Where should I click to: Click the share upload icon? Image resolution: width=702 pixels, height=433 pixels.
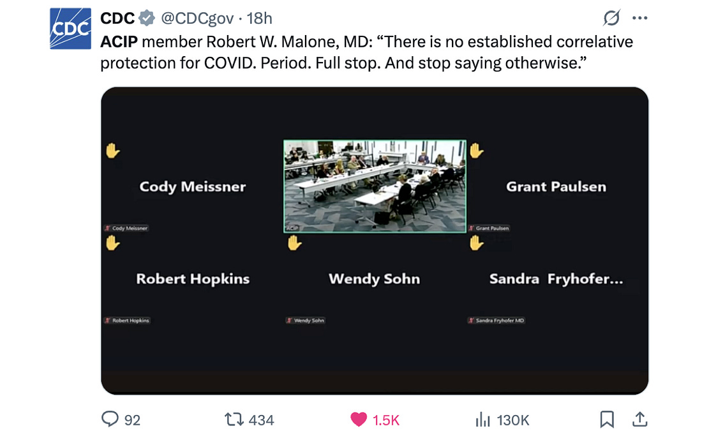tap(639, 419)
